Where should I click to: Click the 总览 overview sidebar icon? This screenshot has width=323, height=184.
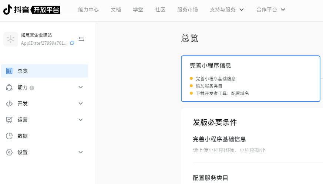point(9,71)
